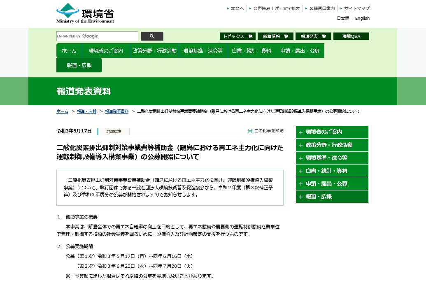This screenshot has height=283, width=426.
Task: Select the 報道・広報 navigation tab
Action: 79,65
